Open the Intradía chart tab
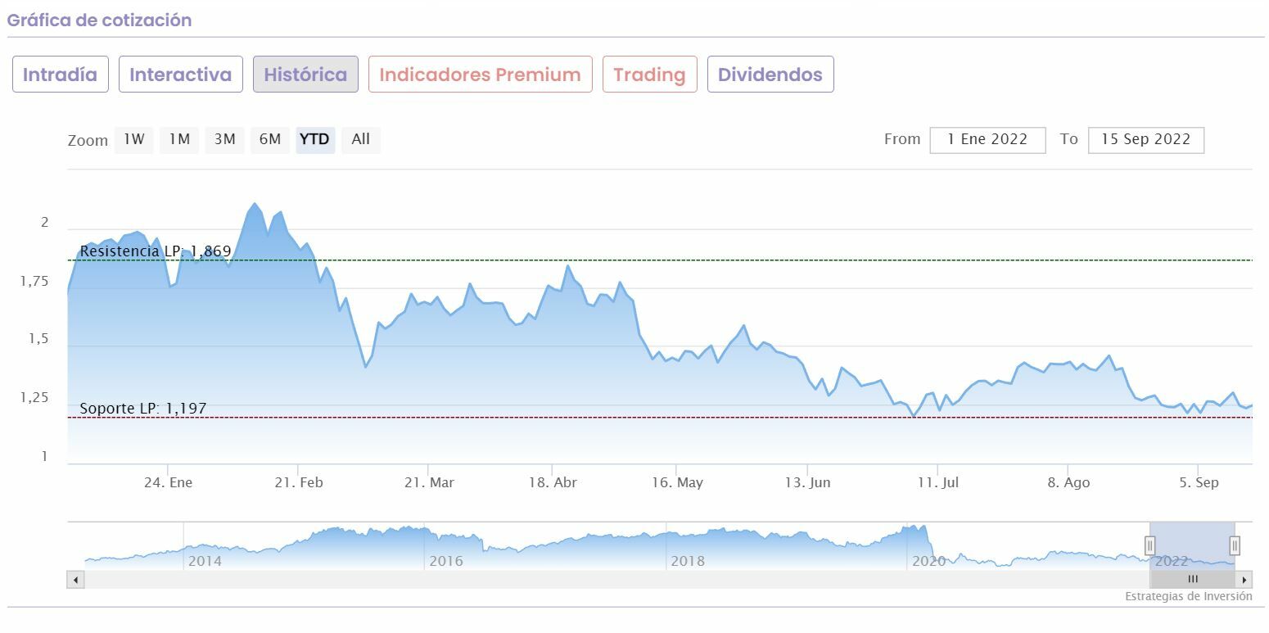 [x=60, y=75]
